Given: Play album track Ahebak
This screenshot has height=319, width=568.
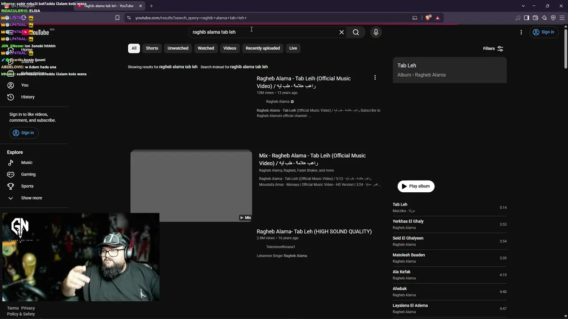Looking at the screenshot, I should coord(450,292).
